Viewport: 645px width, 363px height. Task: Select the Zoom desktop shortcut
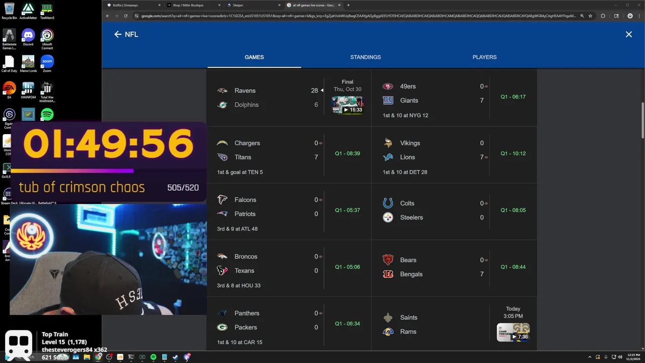(x=47, y=64)
